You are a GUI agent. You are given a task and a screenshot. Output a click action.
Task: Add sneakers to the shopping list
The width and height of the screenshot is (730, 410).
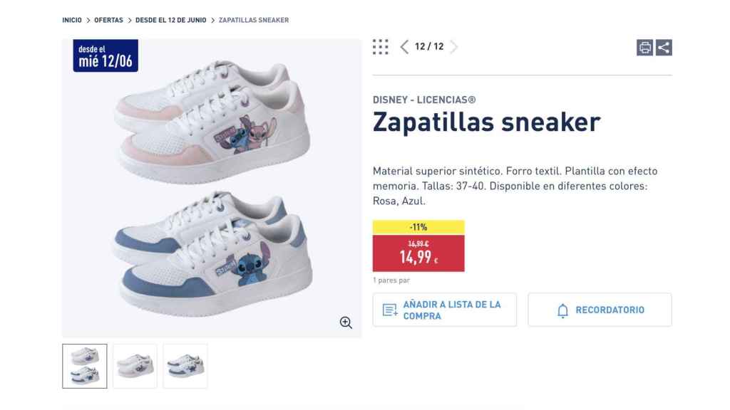tap(444, 309)
